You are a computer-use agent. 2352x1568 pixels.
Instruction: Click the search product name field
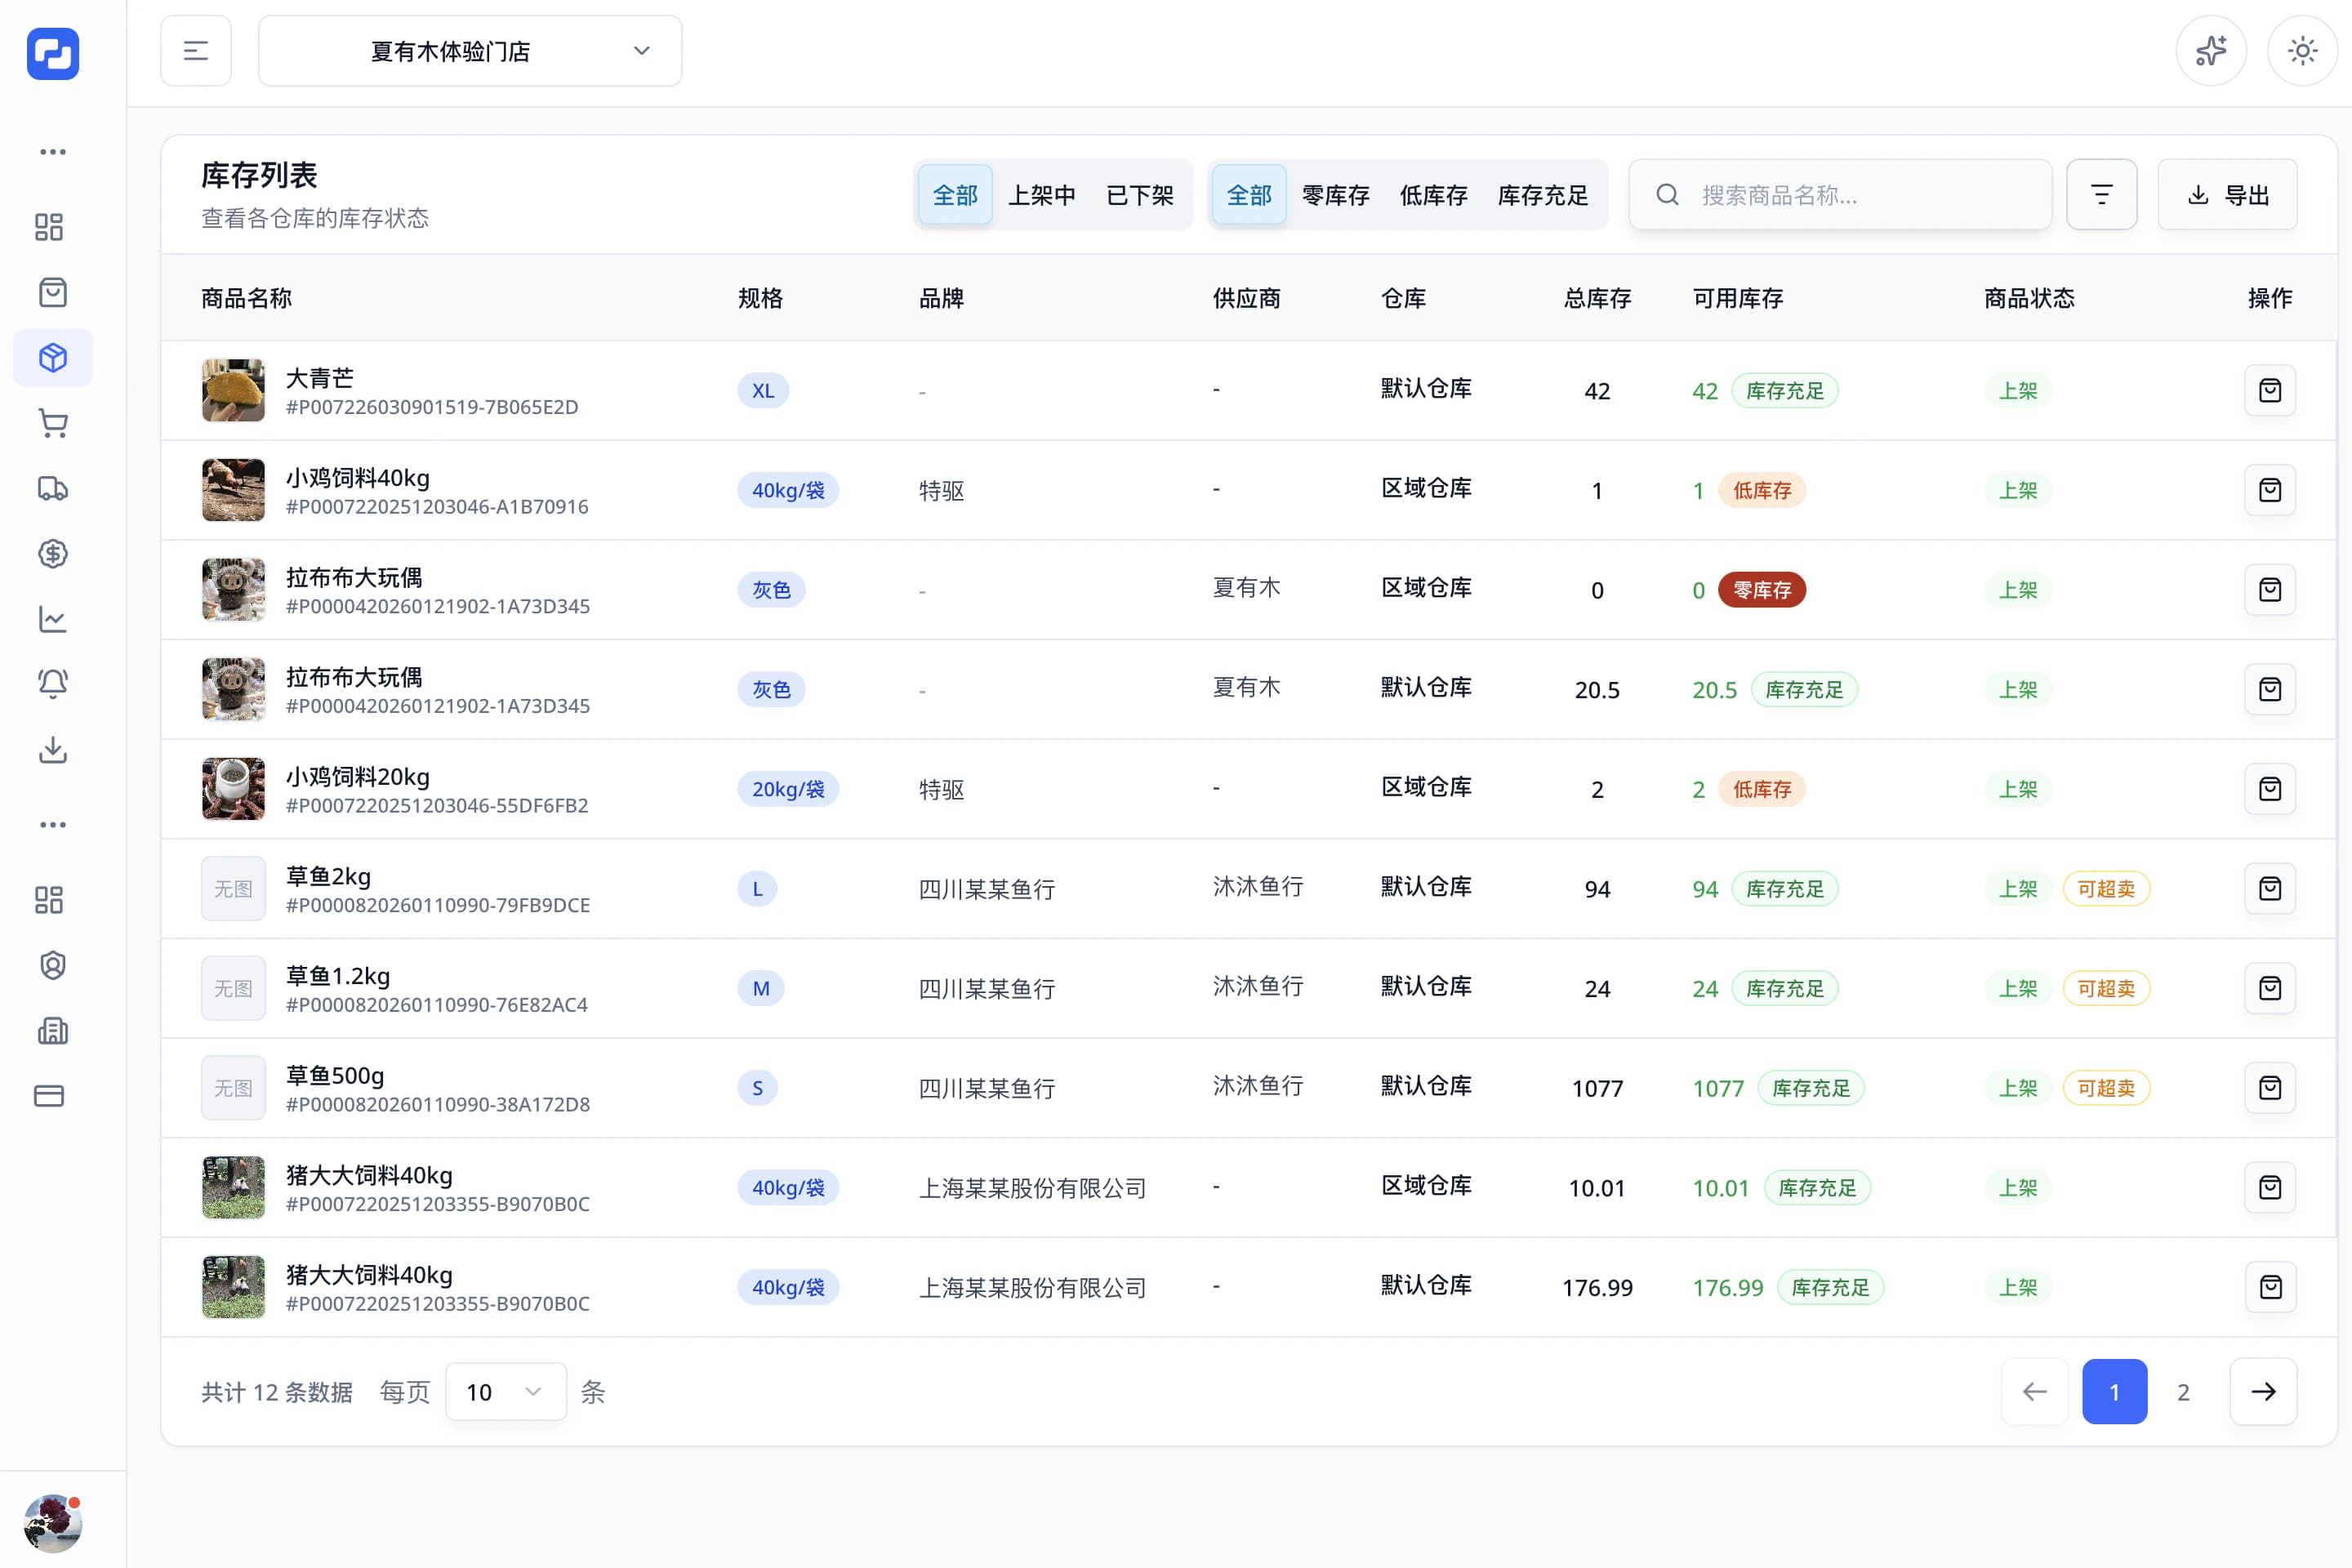tap(1840, 194)
